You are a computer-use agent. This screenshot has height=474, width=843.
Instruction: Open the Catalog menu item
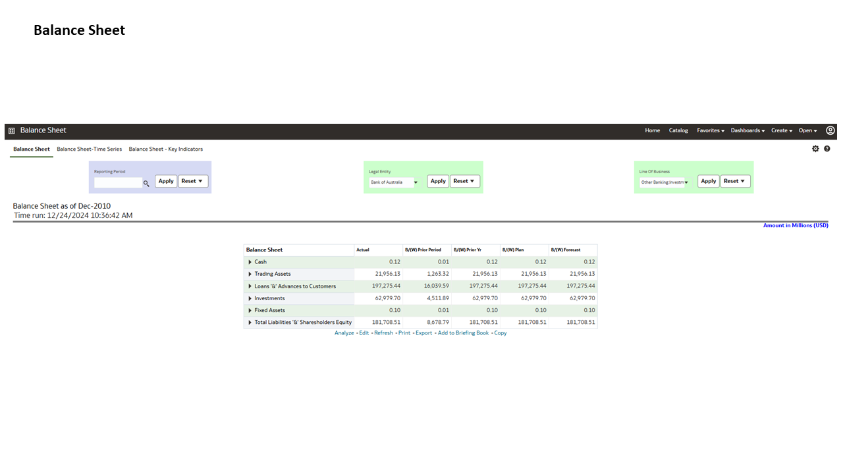click(x=678, y=130)
